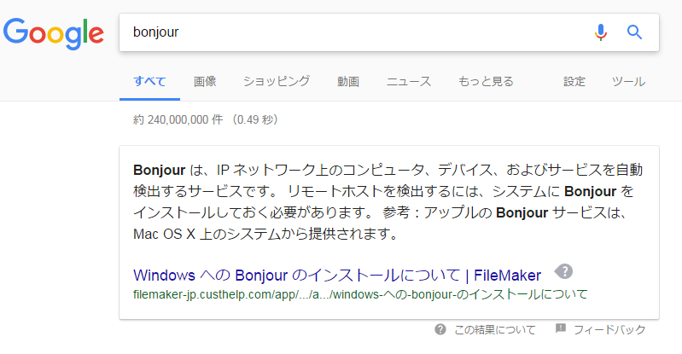Open the question mark icon beside FileMaker link
The height and width of the screenshot is (354, 682).
(x=563, y=271)
